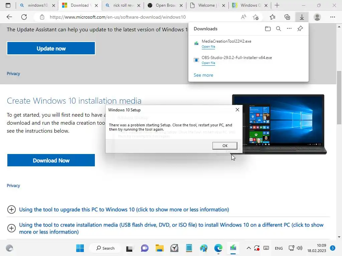Open the notifications badge in tray
Image resolution: width=342 pixels, height=256 pixels.
pyautogui.click(x=333, y=248)
